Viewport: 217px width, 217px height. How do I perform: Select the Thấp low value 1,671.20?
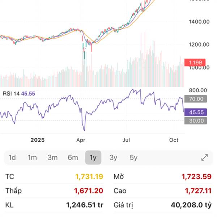click(x=89, y=191)
